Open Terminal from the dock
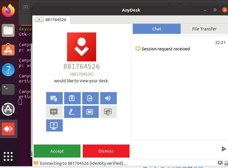Viewport: 228px width, 168px height. pyautogui.click(x=8, y=90)
